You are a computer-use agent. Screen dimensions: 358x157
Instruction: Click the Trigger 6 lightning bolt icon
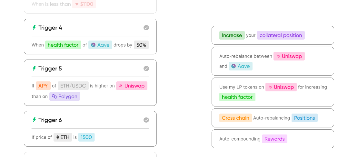pos(34,120)
